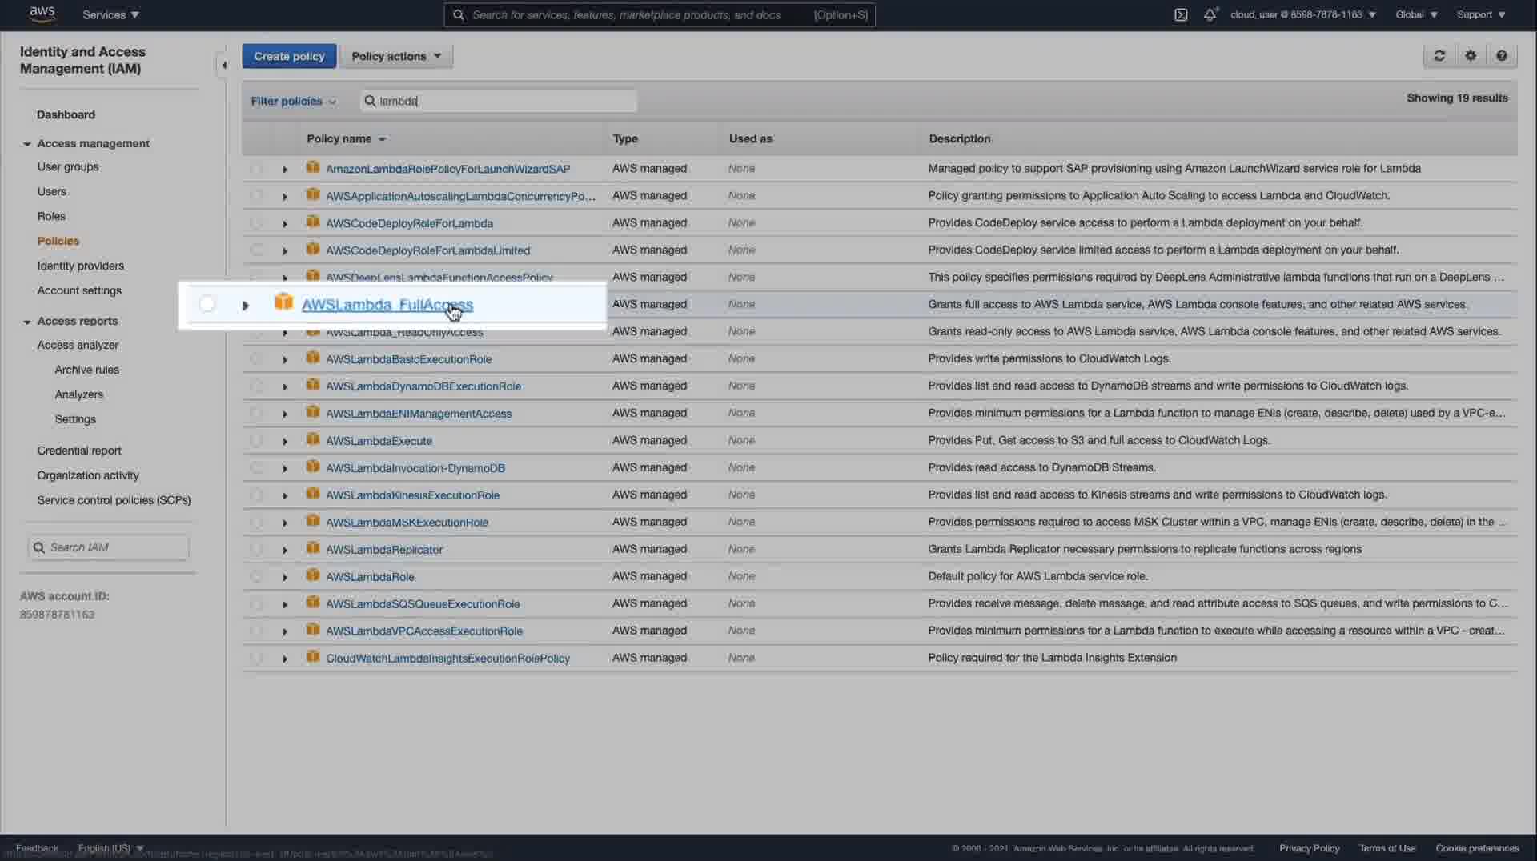Screen dimensions: 1537x861
Task: Select radio button for AmazonLambdaRolePolicyForLaunchWizardSAP
Action: pos(256,169)
